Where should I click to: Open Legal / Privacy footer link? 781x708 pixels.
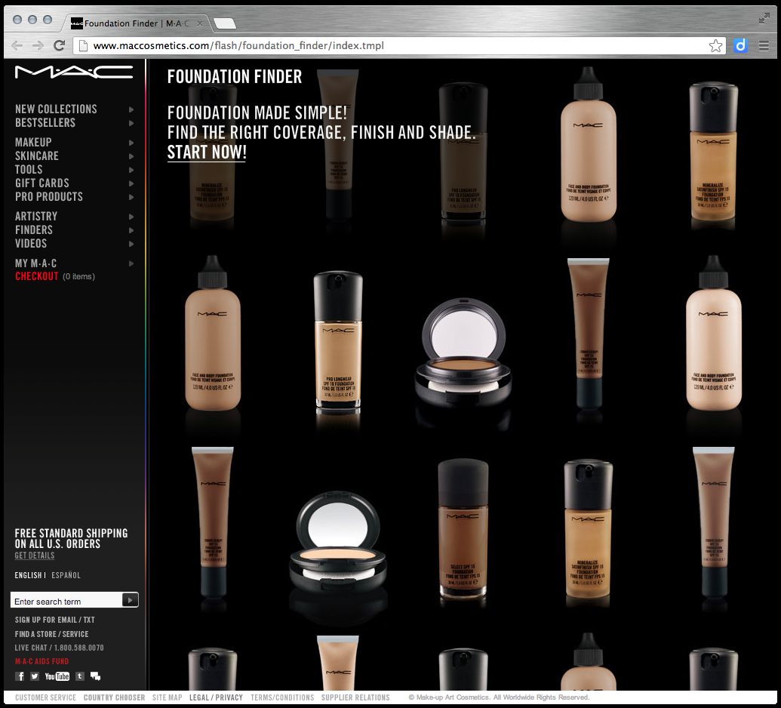216,697
